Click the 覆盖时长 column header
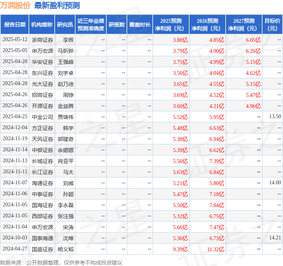Image resolution: width=283 pixels, height=266 pixels. (140, 25)
